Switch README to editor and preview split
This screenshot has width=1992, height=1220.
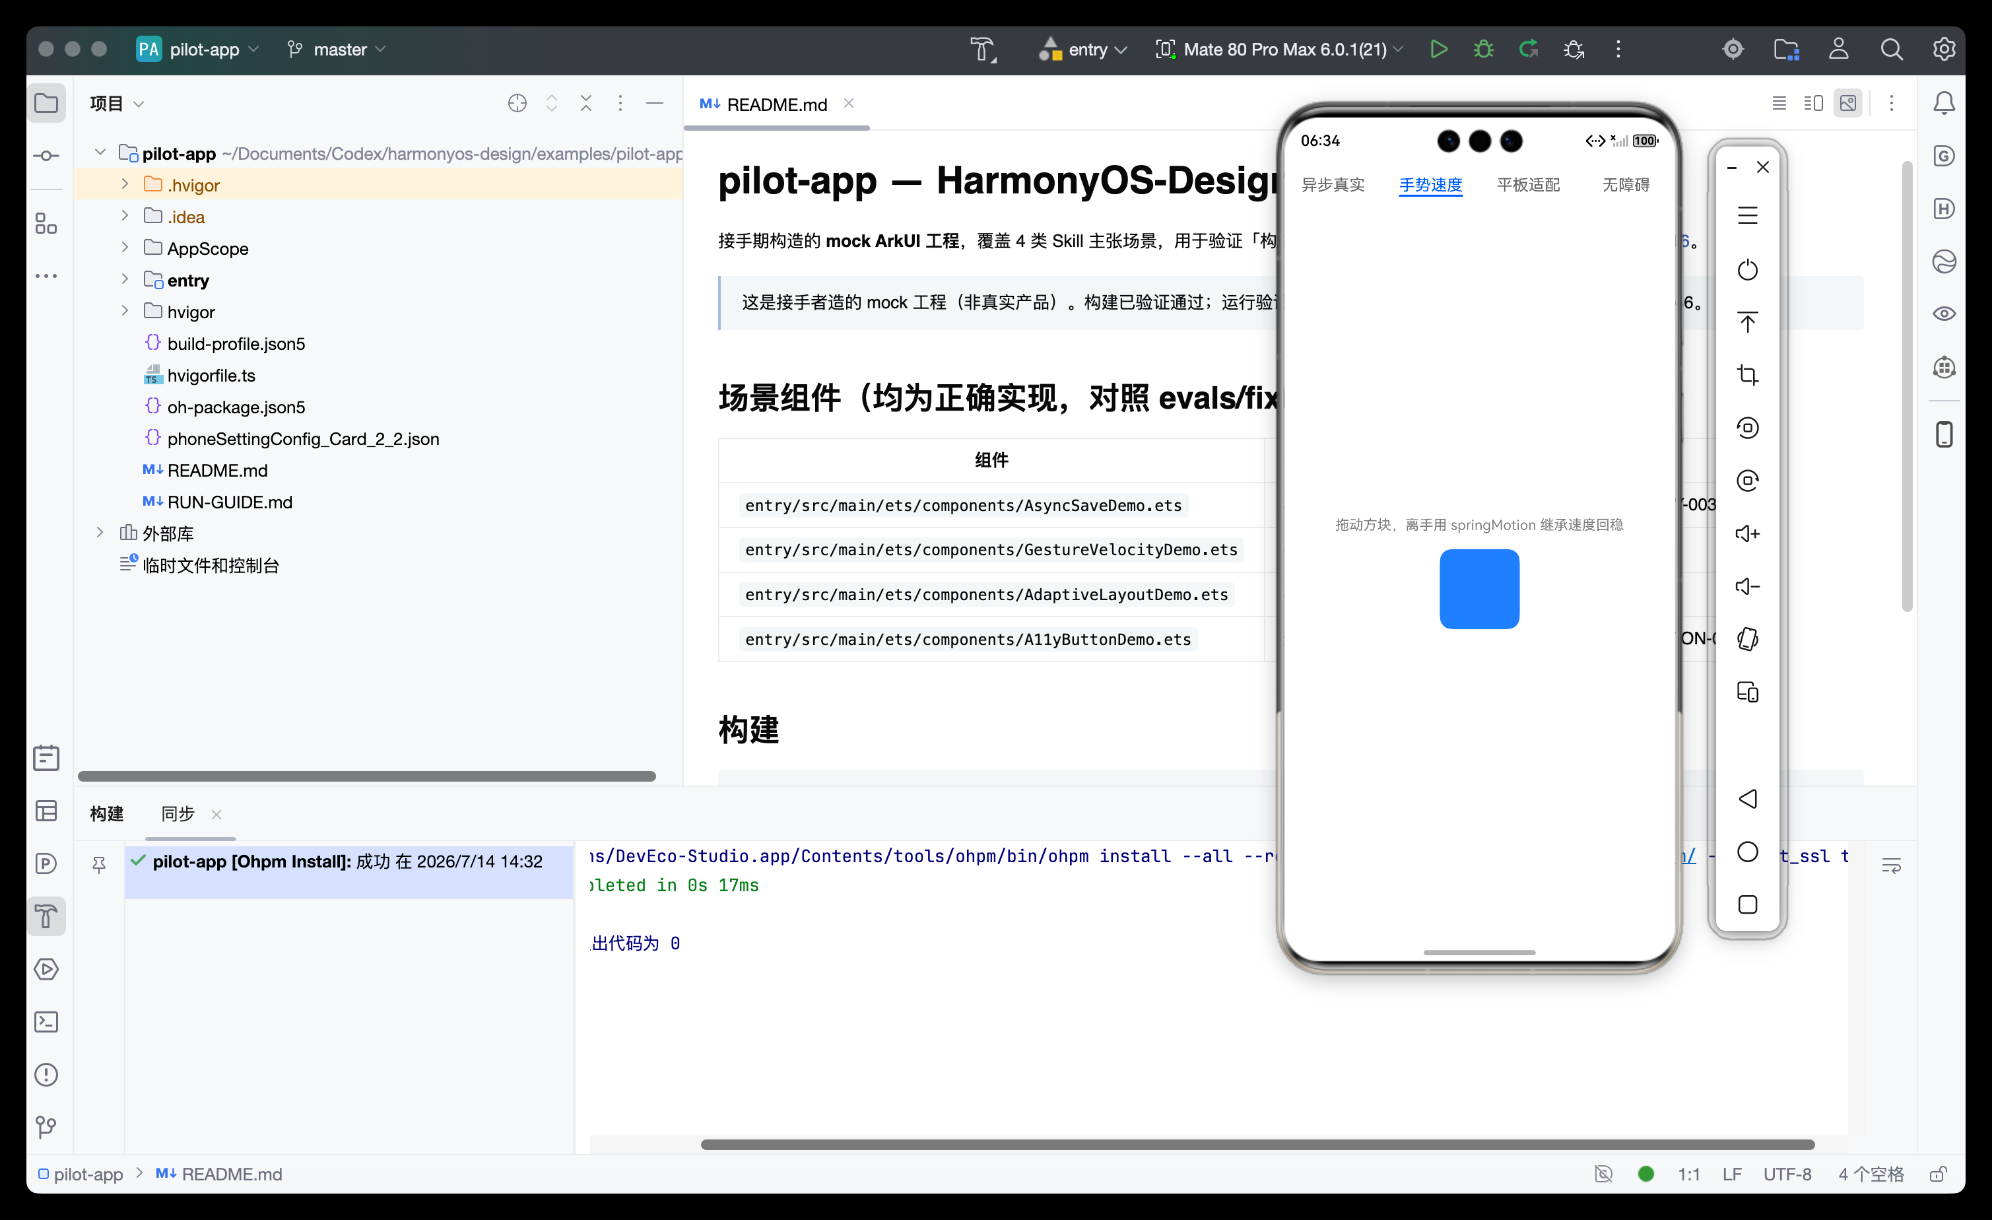point(1812,104)
